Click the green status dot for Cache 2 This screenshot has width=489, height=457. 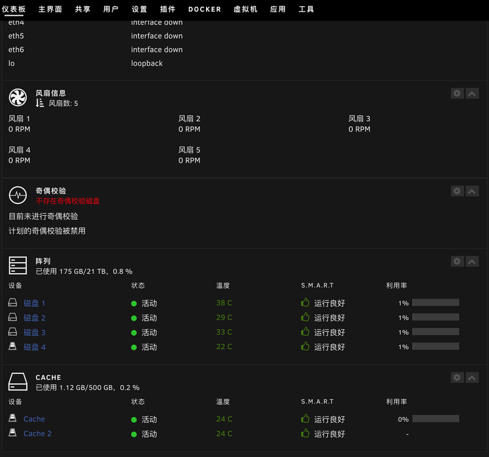click(134, 434)
